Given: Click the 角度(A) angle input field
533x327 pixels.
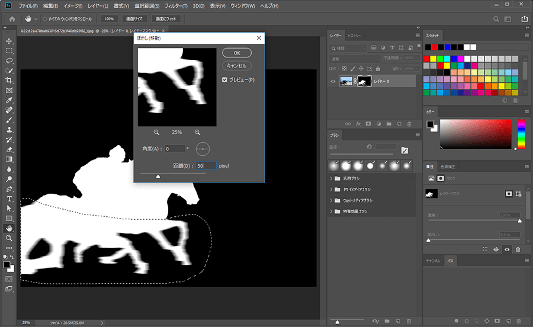Looking at the screenshot, I should [x=175, y=149].
